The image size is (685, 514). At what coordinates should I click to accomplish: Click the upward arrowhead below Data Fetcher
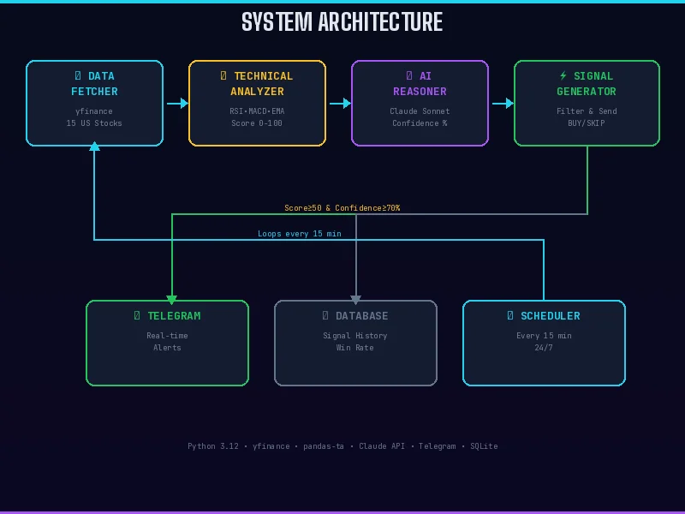tap(94, 146)
